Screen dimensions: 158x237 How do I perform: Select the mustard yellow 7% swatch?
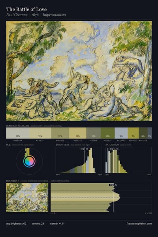133,133
